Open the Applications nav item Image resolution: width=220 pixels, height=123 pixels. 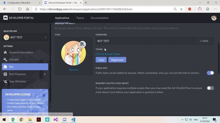[x=62, y=18]
